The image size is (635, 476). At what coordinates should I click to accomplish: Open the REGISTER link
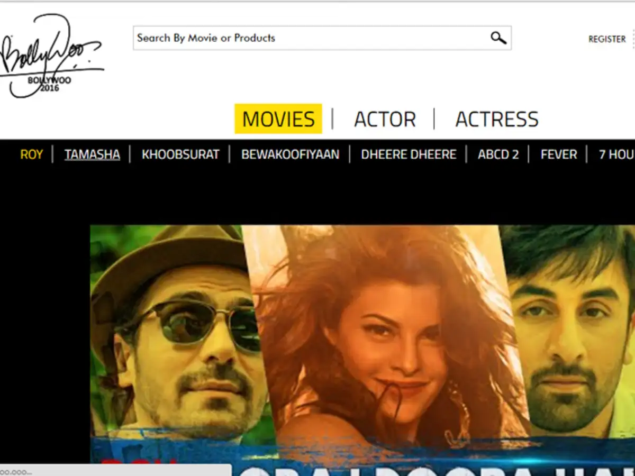point(607,39)
